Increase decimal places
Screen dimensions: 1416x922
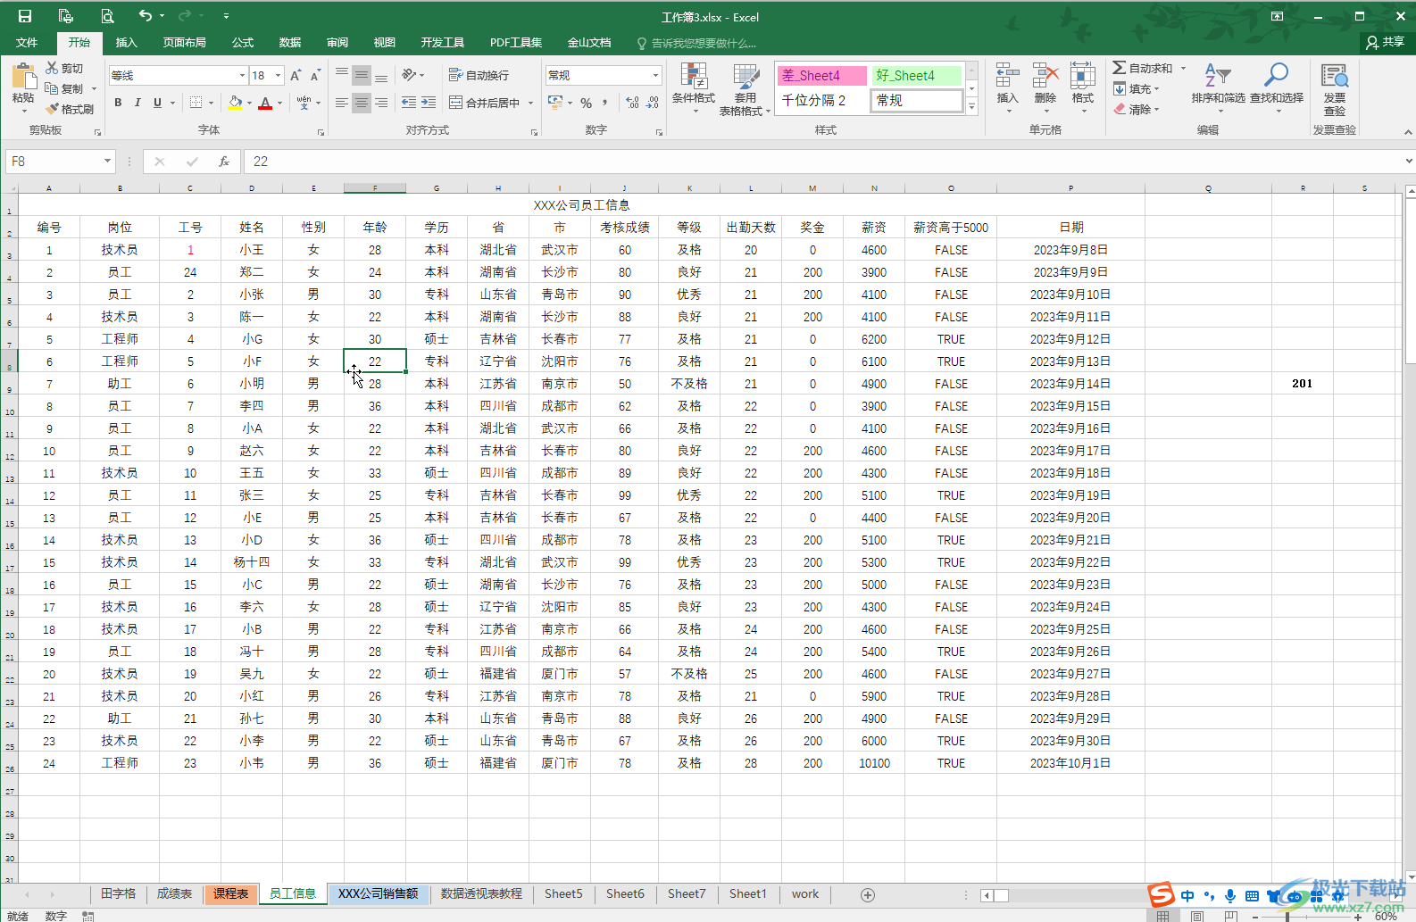[x=633, y=103]
